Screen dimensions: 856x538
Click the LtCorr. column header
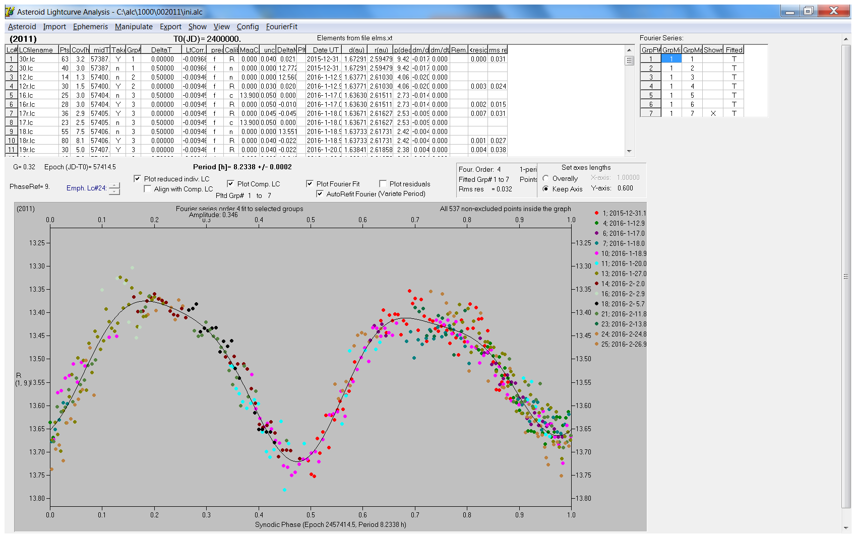(x=194, y=50)
